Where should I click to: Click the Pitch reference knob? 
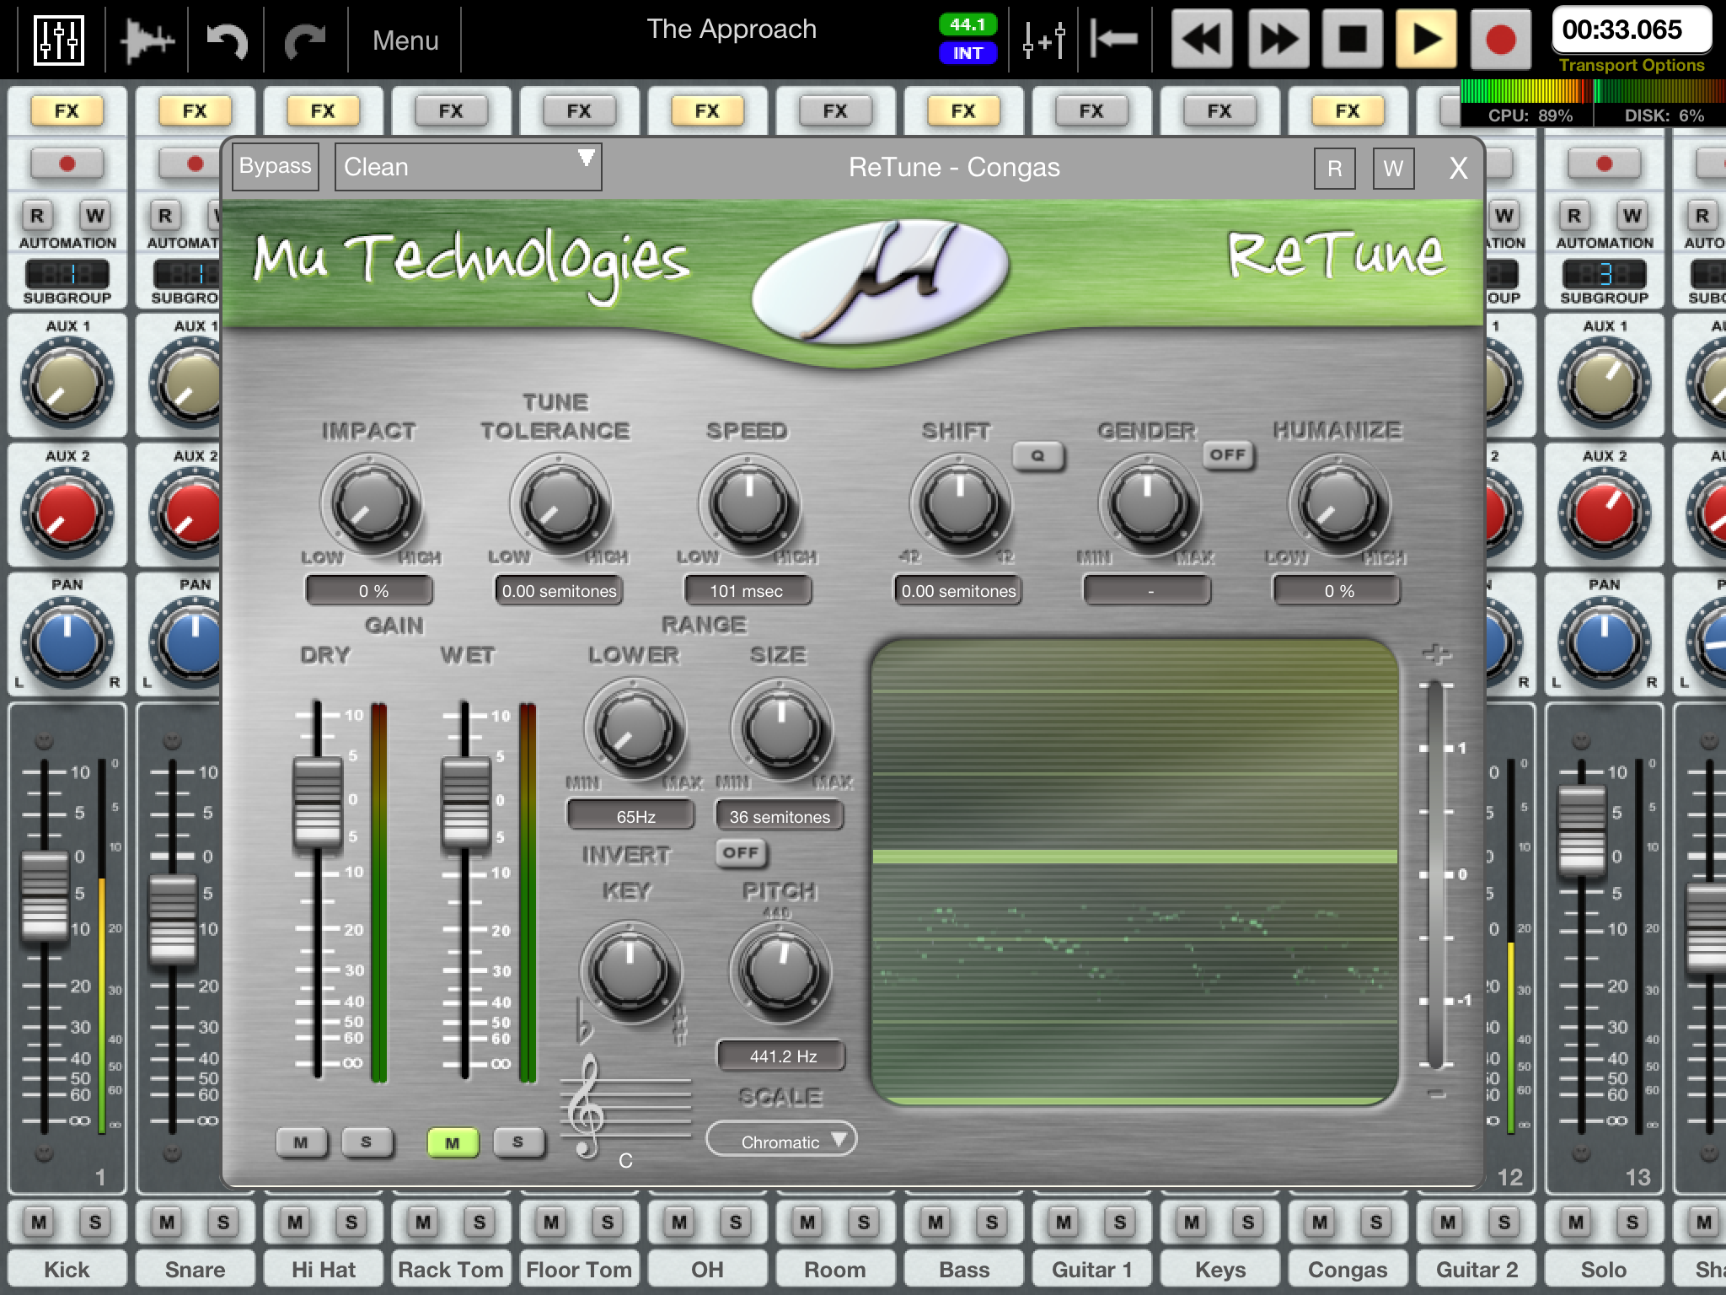coord(780,971)
